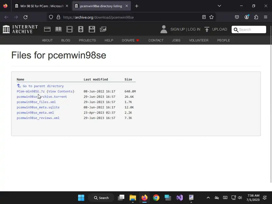Open the BLOG menu item

66,40
